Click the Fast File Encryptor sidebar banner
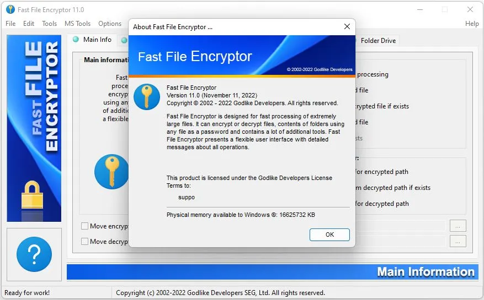 (x=34, y=128)
